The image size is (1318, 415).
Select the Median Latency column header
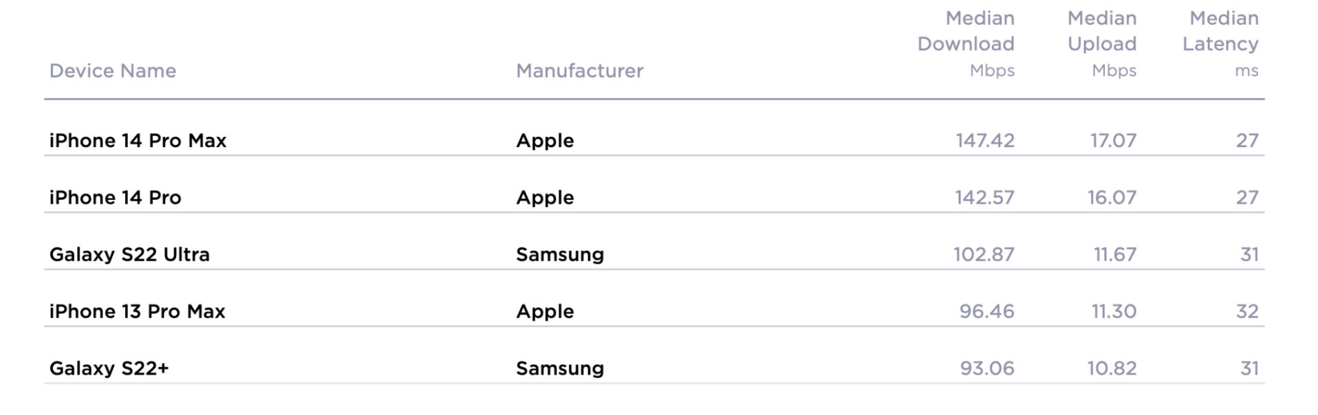point(1221,43)
